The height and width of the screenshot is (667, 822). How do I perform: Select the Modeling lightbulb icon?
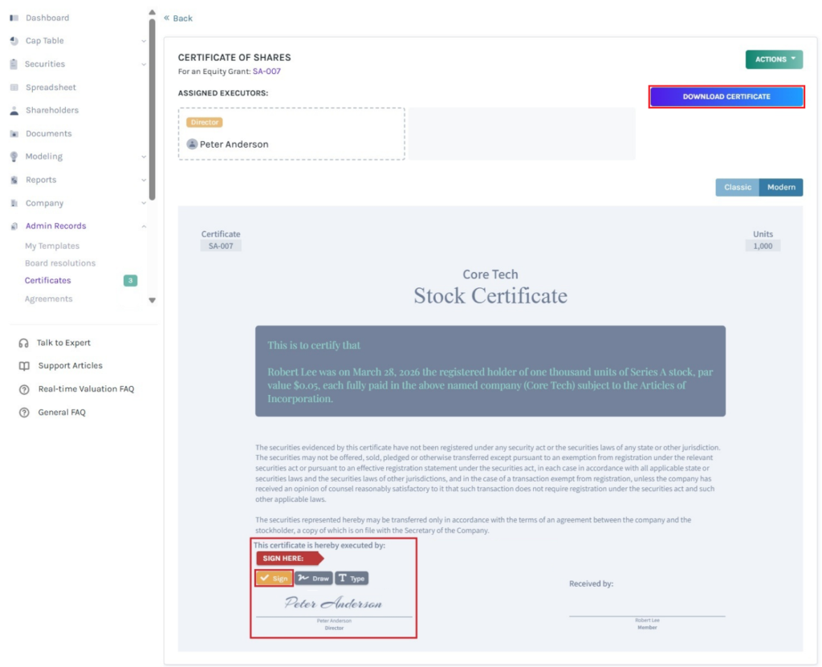point(13,157)
